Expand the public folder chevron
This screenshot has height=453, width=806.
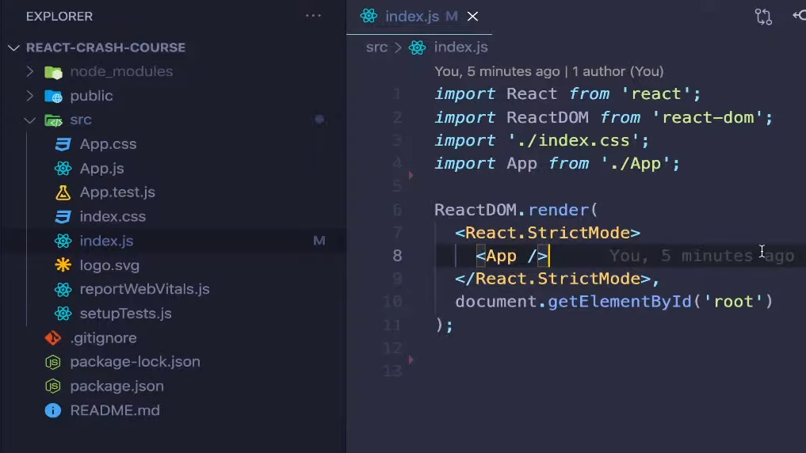pyautogui.click(x=30, y=96)
